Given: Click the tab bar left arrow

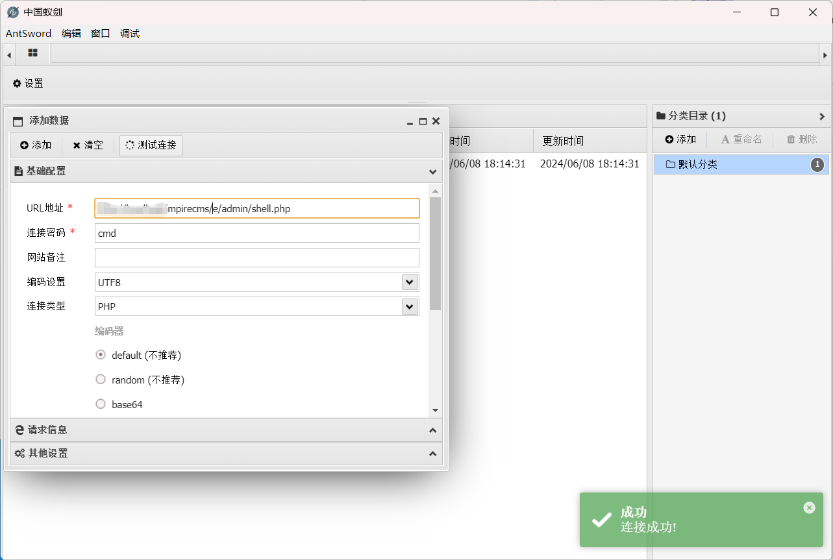Looking at the screenshot, I should (x=9, y=55).
